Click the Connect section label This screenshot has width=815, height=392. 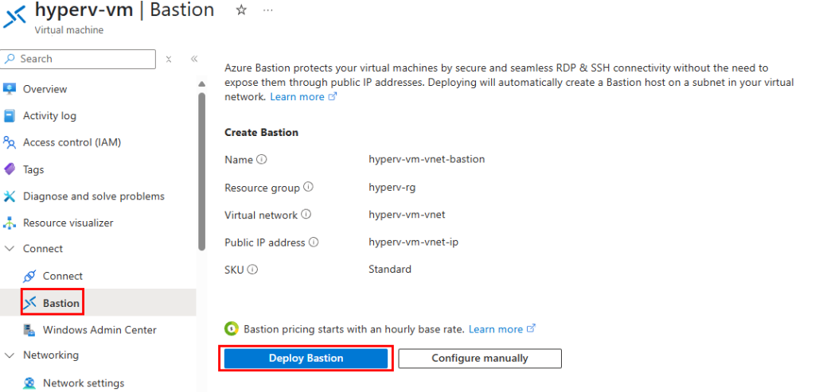tap(43, 249)
